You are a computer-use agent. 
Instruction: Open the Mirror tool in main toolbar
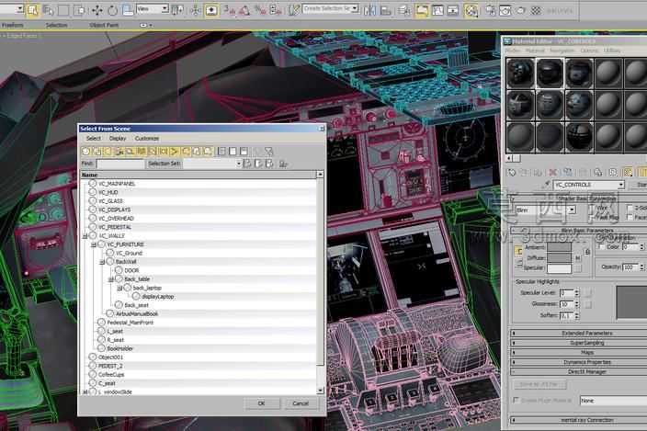pyautogui.click(x=369, y=10)
